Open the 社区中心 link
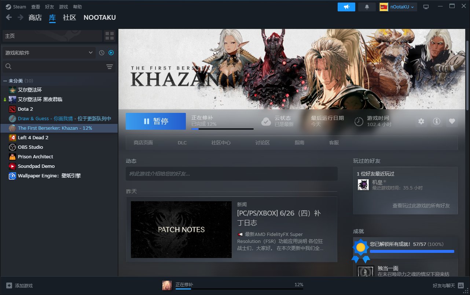 tap(221, 143)
